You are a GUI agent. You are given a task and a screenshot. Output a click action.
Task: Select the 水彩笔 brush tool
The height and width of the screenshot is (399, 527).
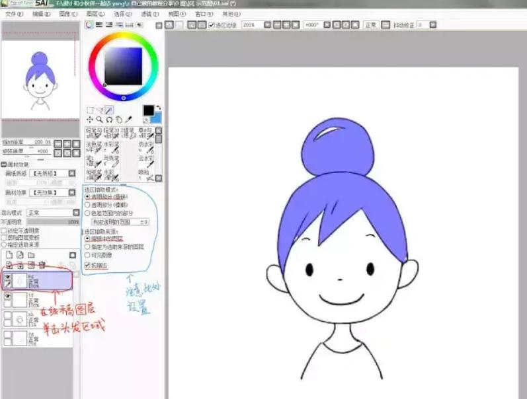click(112, 147)
